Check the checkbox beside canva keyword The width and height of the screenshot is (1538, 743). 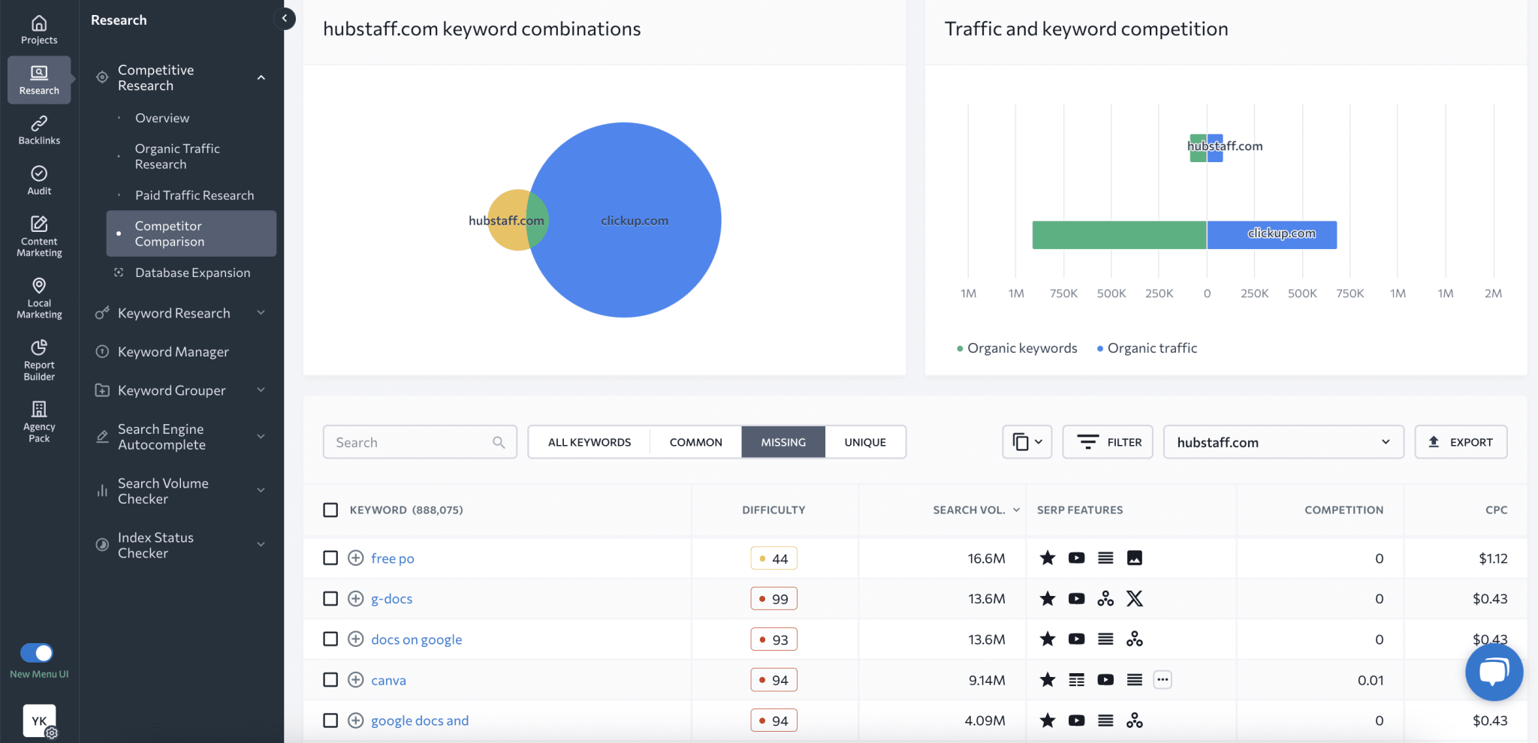click(x=330, y=679)
